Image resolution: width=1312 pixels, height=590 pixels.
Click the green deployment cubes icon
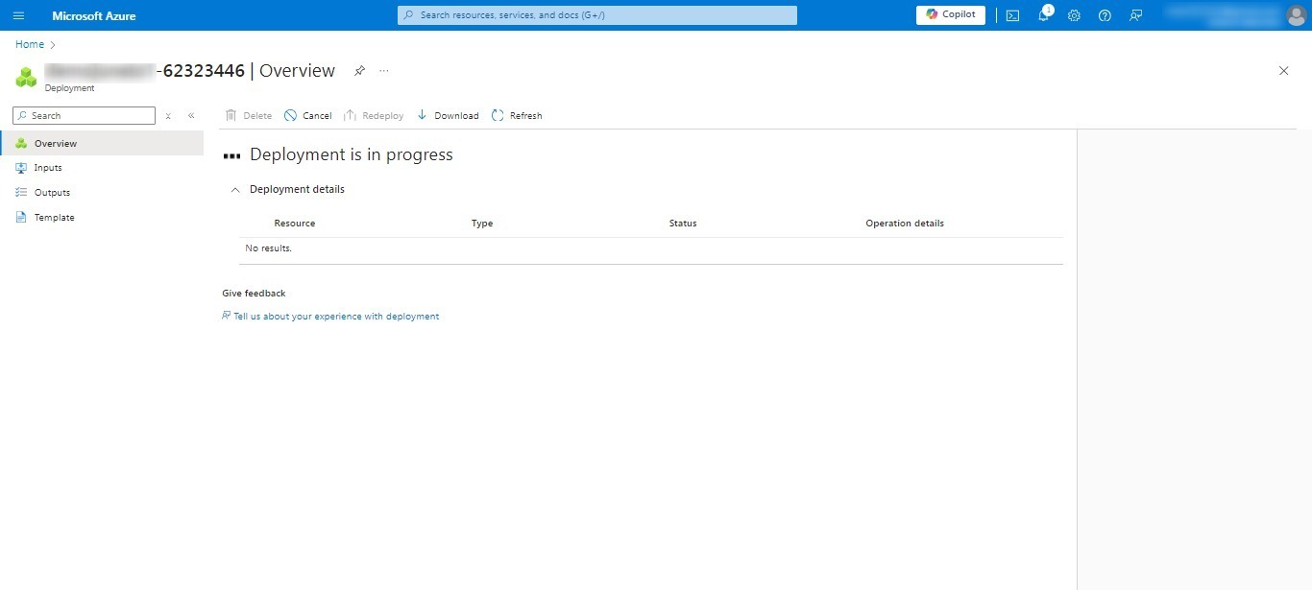click(x=26, y=77)
